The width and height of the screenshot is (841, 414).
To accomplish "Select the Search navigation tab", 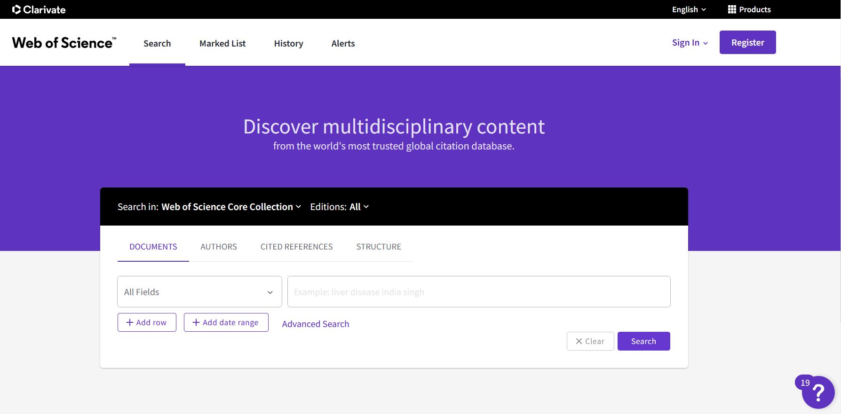I will [x=157, y=43].
